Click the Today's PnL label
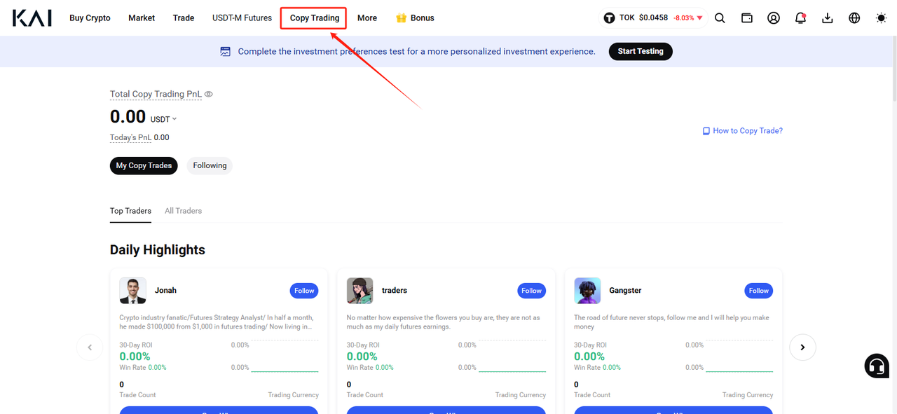The image size is (897, 414). tap(130, 137)
